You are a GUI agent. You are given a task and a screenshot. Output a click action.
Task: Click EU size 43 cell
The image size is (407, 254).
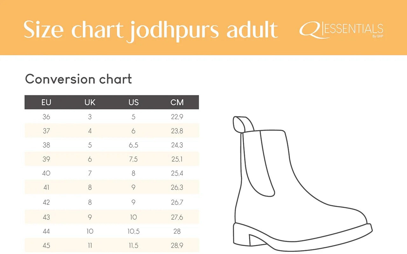46,217
